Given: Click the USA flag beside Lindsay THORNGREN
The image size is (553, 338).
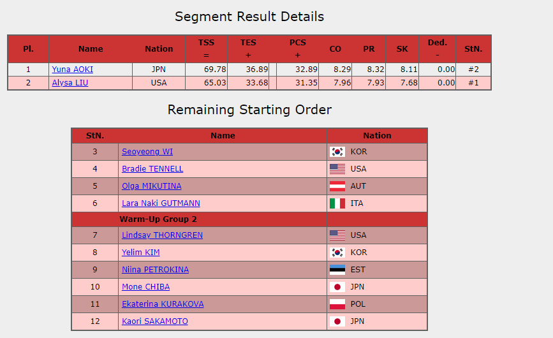Looking at the screenshot, I should click(337, 235).
